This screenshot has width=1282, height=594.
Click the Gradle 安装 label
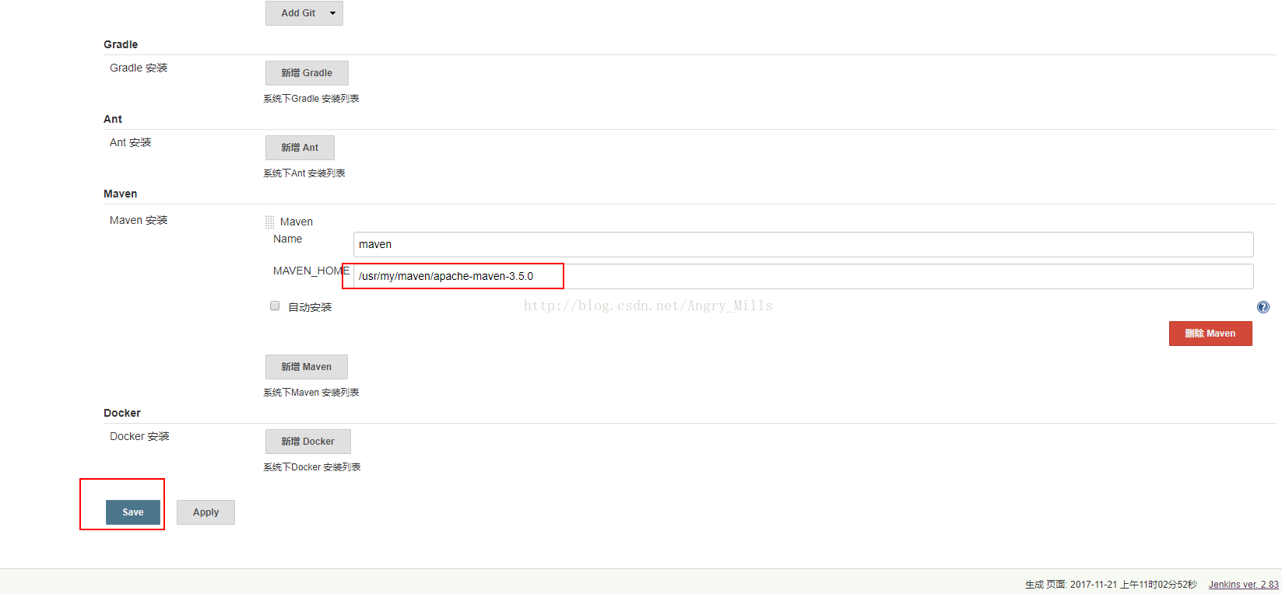[x=139, y=68]
